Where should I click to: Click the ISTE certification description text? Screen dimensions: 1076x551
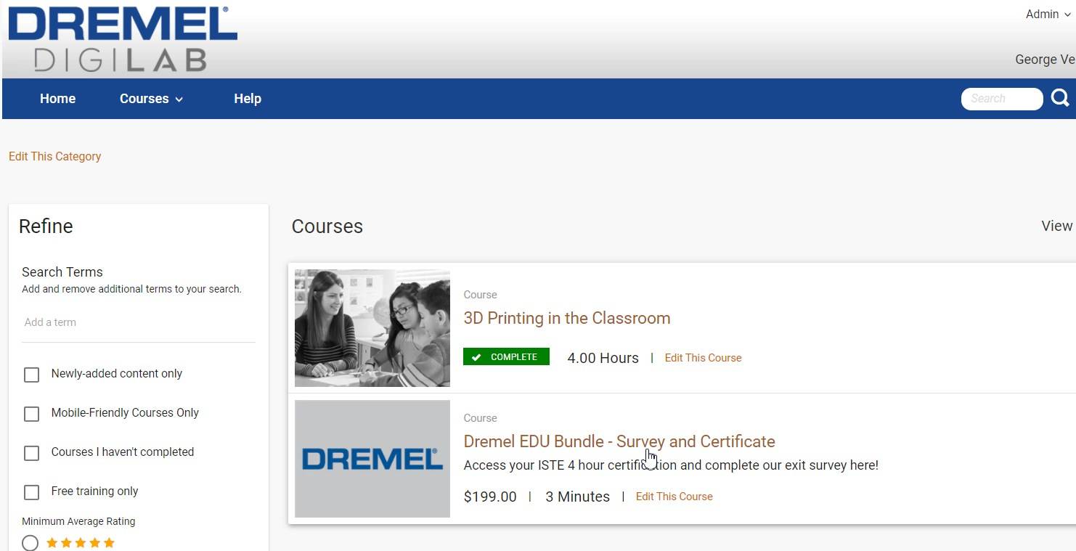pyautogui.click(x=671, y=465)
